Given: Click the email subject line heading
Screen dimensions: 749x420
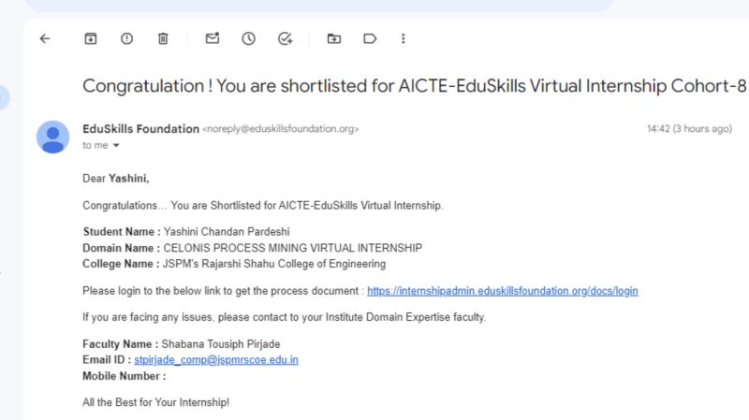Looking at the screenshot, I should pyautogui.click(x=414, y=86).
